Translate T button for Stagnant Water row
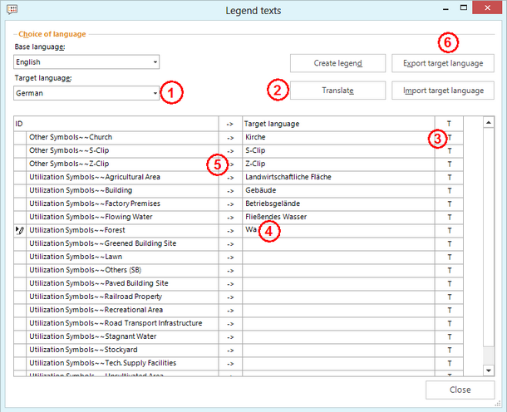This screenshot has width=507, height=412. [x=449, y=336]
